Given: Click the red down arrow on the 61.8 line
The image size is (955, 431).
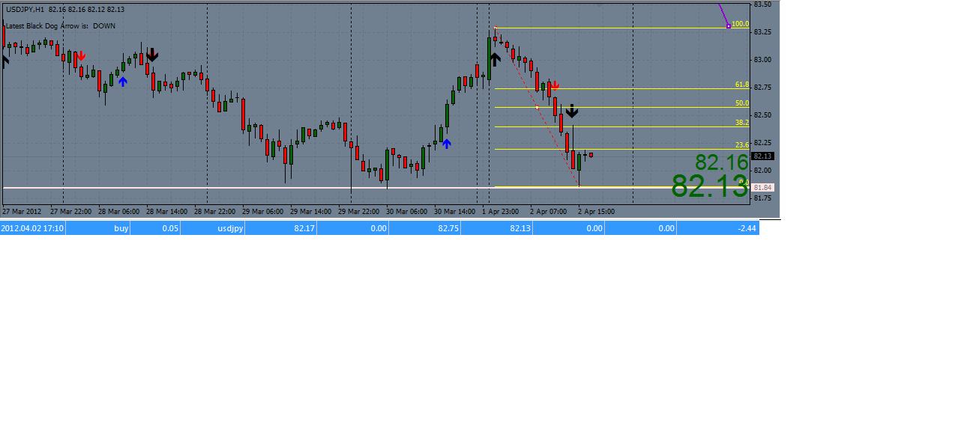Looking at the screenshot, I should point(555,84).
